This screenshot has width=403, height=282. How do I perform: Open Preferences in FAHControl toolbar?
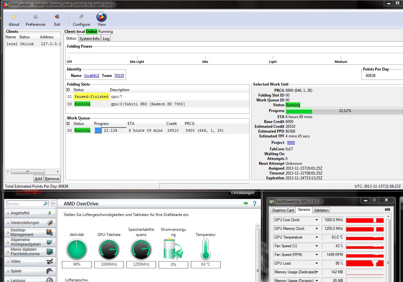pos(35,20)
